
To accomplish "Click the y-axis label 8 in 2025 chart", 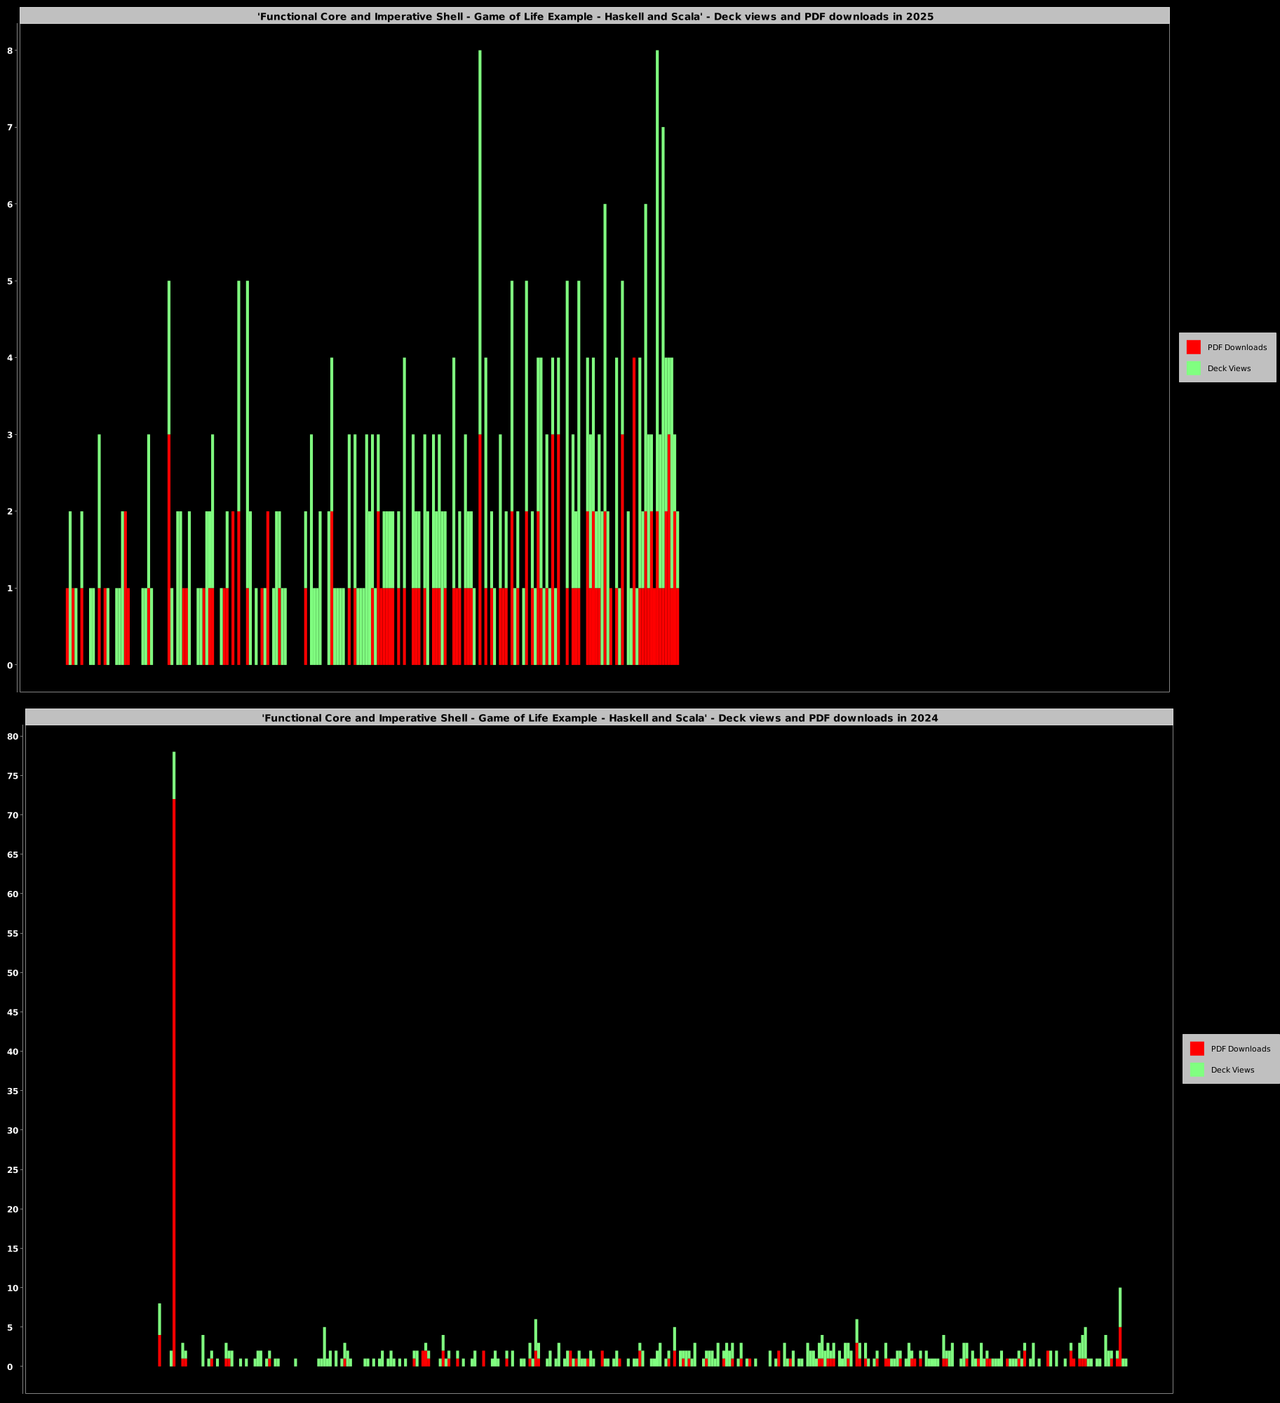I will (10, 51).
